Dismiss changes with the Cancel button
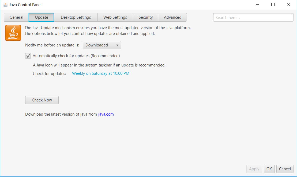Screen dimensions: 297x177 pos(285,169)
